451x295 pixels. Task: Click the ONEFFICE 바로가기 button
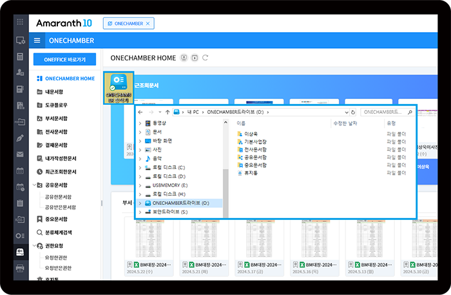(x=64, y=59)
